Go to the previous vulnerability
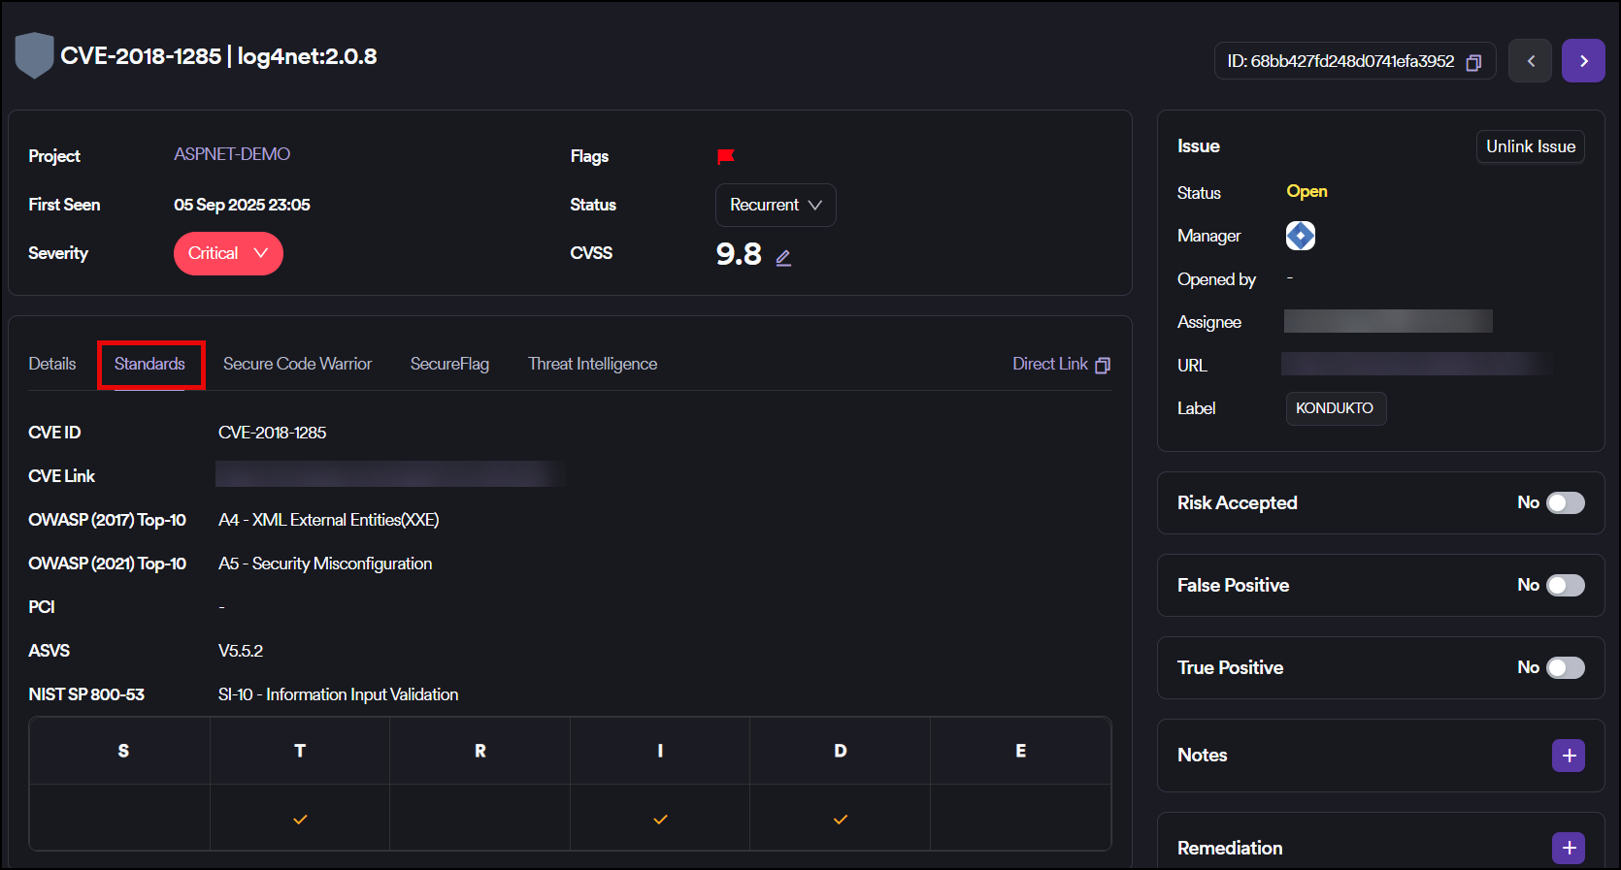This screenshot has width=1621, height=870. pyautogui.click(x=1530, y=61)
